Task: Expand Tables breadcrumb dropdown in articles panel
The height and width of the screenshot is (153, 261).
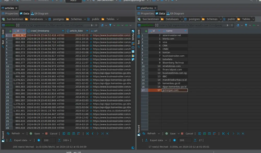Action: point(118,19)
